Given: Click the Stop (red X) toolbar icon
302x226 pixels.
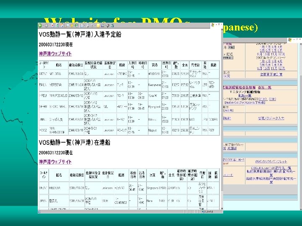Looking at the screenshot, I should pyautogui.click(x=53, y=26).
